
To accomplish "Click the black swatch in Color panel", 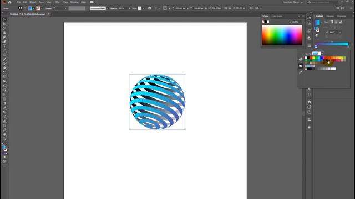I will [x=266, y=22].
